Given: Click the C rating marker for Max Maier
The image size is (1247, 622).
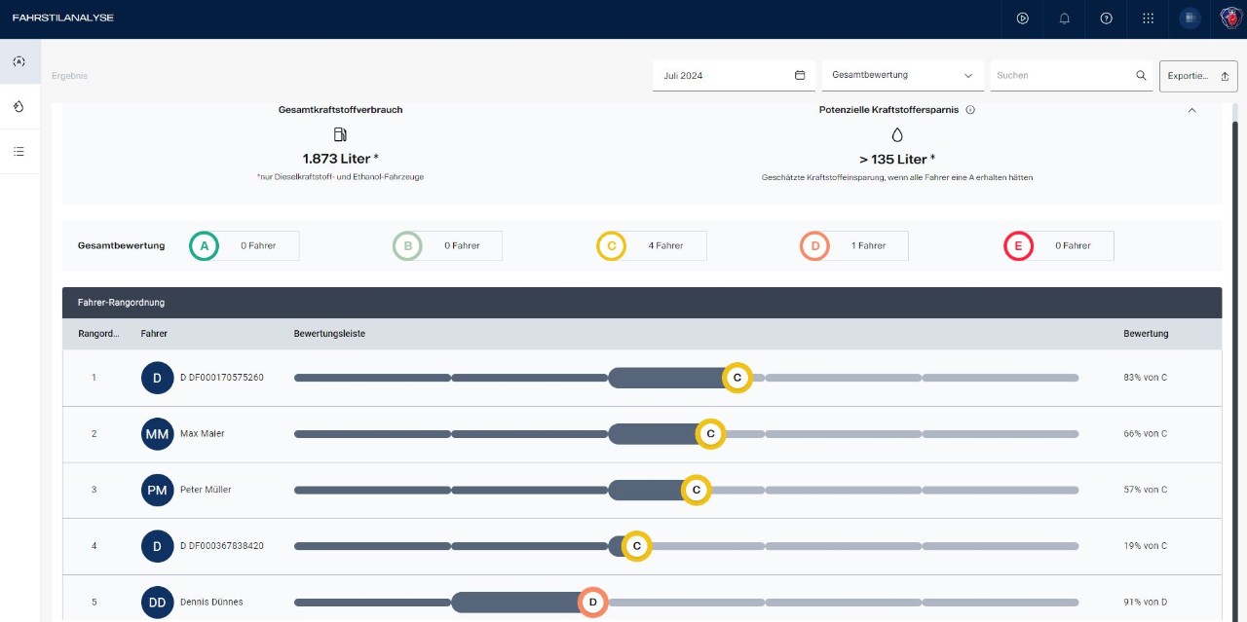Looking at the screenshot, I should tap(710, 433).
